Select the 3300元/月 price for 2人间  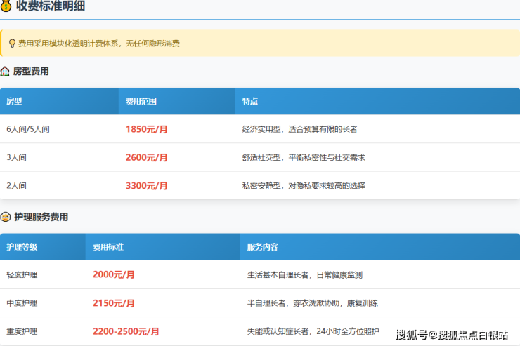[x=146, y=186]
